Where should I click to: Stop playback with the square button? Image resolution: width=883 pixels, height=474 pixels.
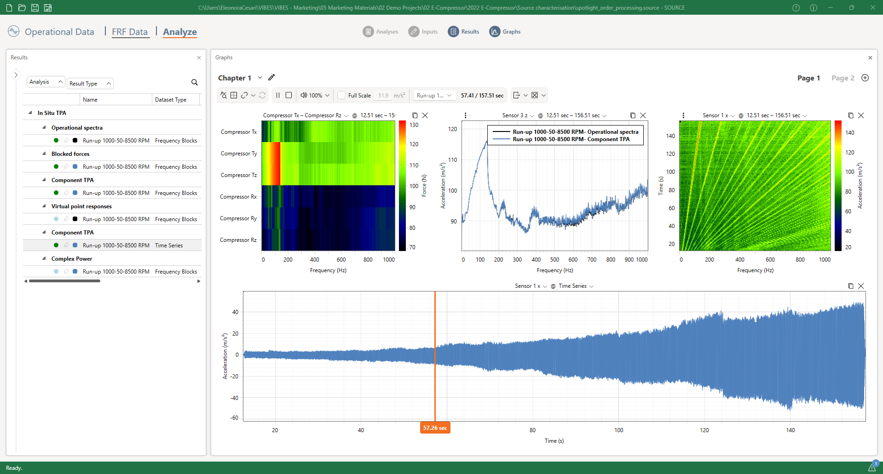(289, 95)
